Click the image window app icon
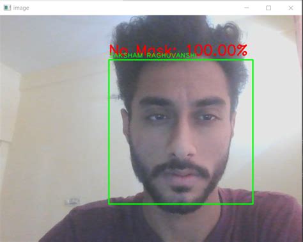The image size is (303, 242). (7, 8)
